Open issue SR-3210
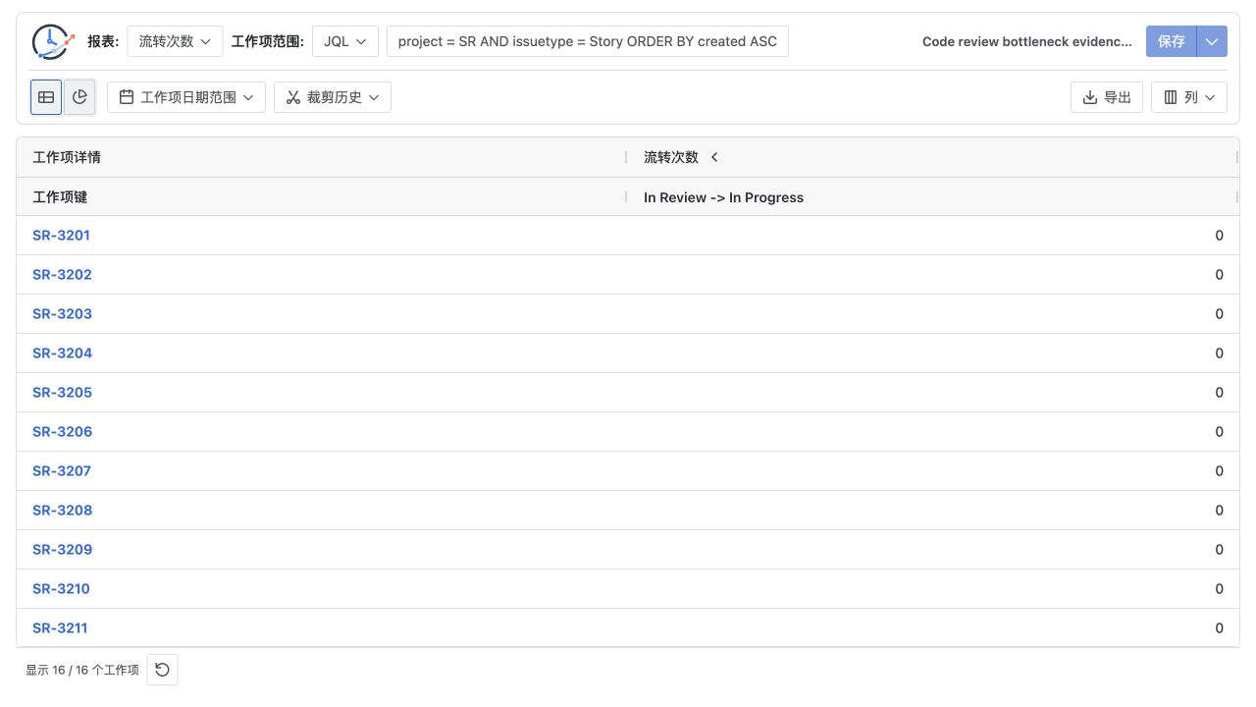Screen dimensions: 1256x707 (61, 589)
